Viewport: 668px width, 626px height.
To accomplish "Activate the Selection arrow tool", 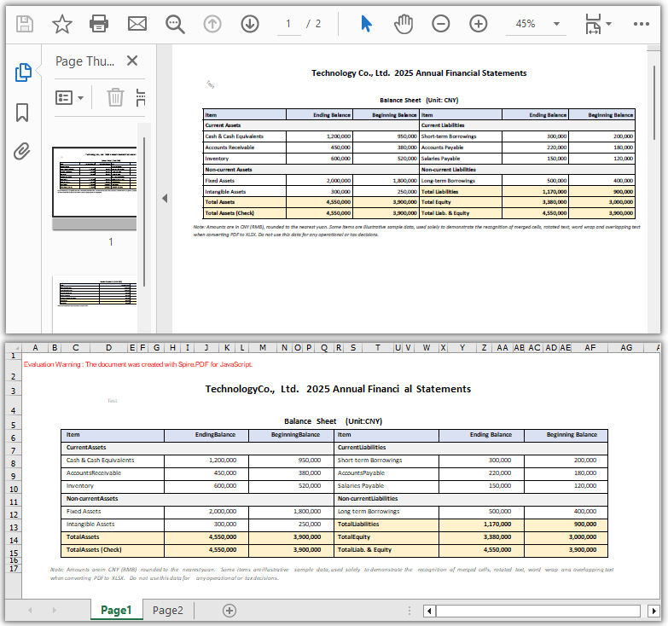I will [366, 24].
